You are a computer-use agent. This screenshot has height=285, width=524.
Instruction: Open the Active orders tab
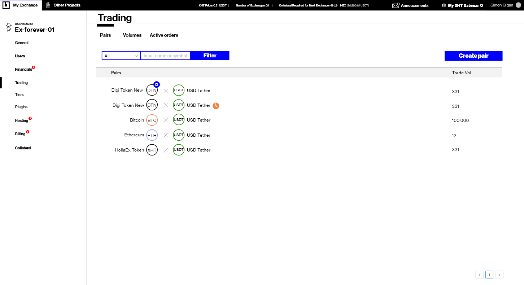pos(164,35)
